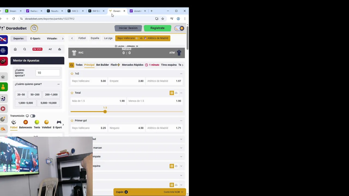349x196 pixels.
Task: Collapse the Total market section
Action: coord(181,93)
